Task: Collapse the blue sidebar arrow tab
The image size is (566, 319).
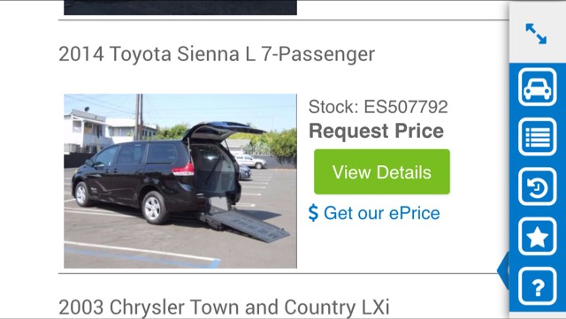Action: [503, 270]
